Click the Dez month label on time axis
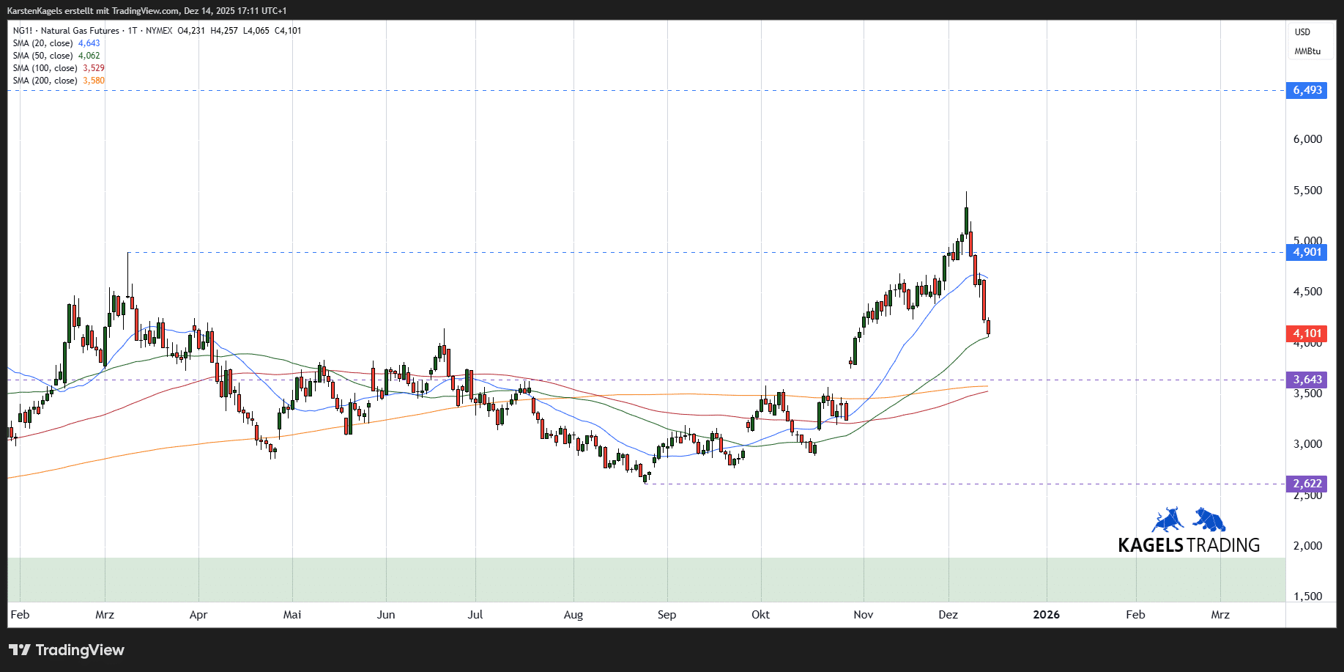 point(948,615)
